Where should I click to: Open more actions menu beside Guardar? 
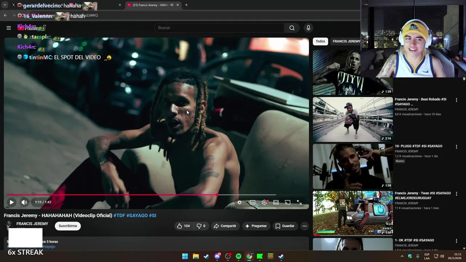coord(304,226)
